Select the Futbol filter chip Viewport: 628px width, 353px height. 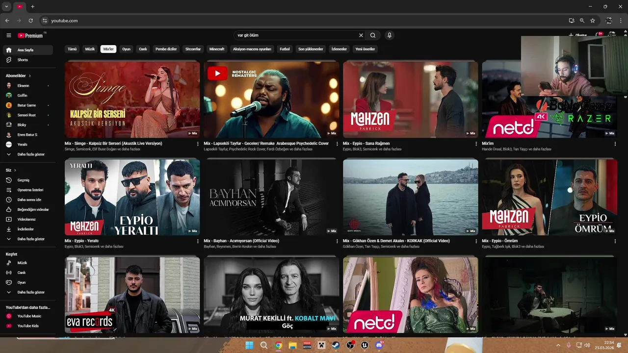285,49
